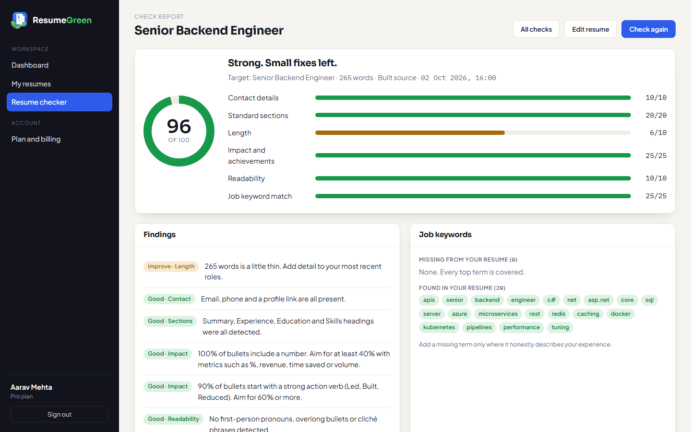691x432 pixels.
Task: Click the Findings panel heading
Action: click(x=159, y=235)
